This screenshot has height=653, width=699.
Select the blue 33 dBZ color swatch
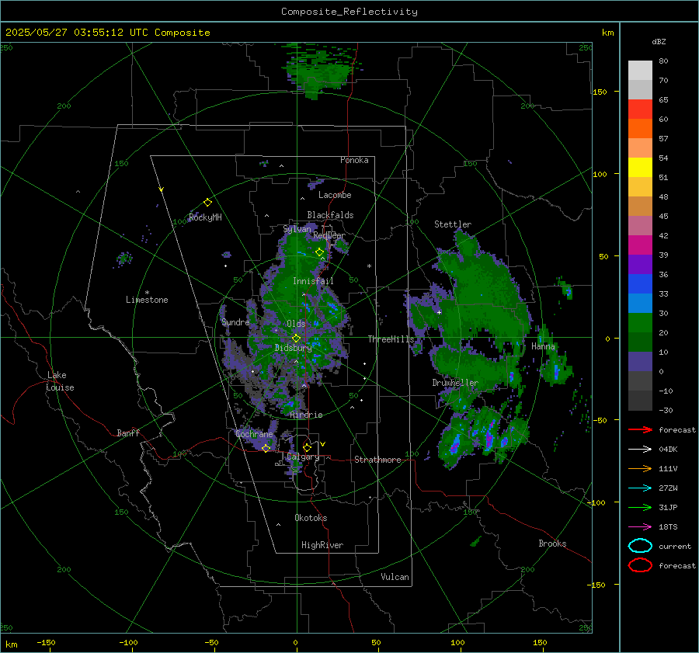click(640, 283)
